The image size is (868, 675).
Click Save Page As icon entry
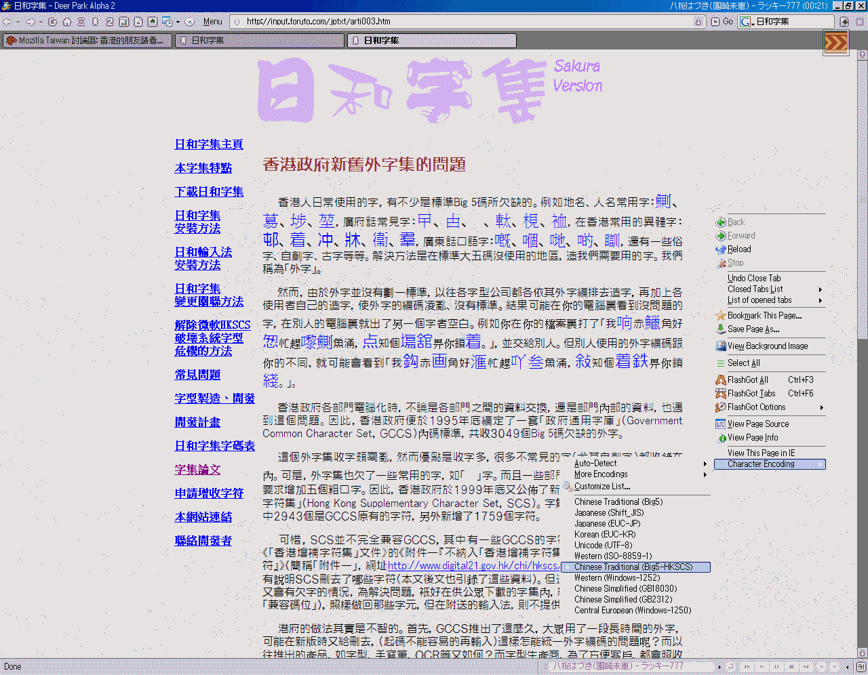coord(721,329)
